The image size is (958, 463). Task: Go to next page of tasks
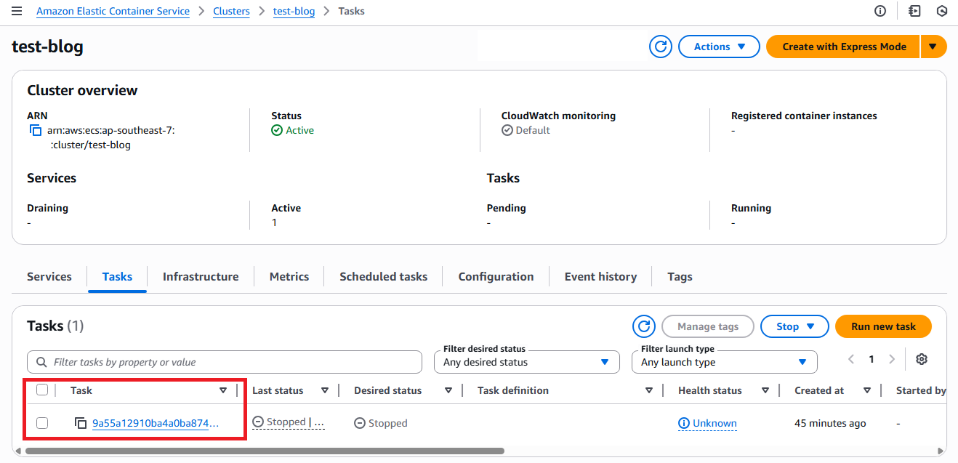tap(892, 359)
